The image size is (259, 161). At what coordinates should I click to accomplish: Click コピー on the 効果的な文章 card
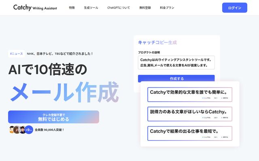point(216,98)
